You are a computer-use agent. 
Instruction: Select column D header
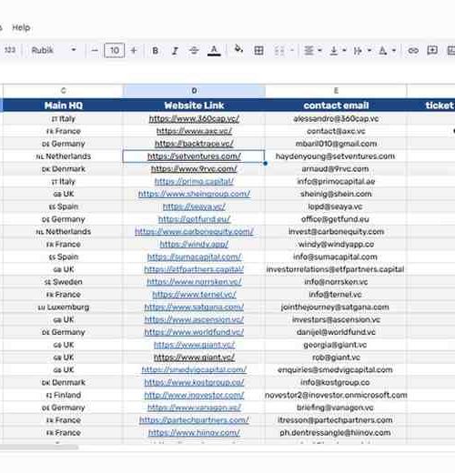(x=194, y=91)
